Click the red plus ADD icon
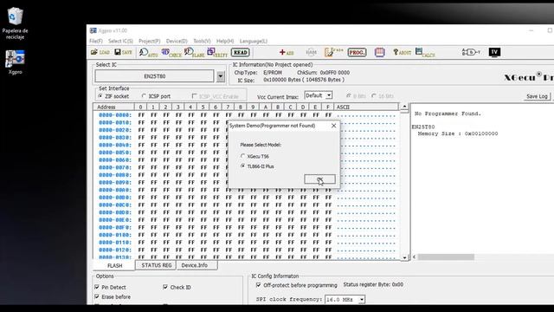 pyautogui.click(x=287, y=52)
